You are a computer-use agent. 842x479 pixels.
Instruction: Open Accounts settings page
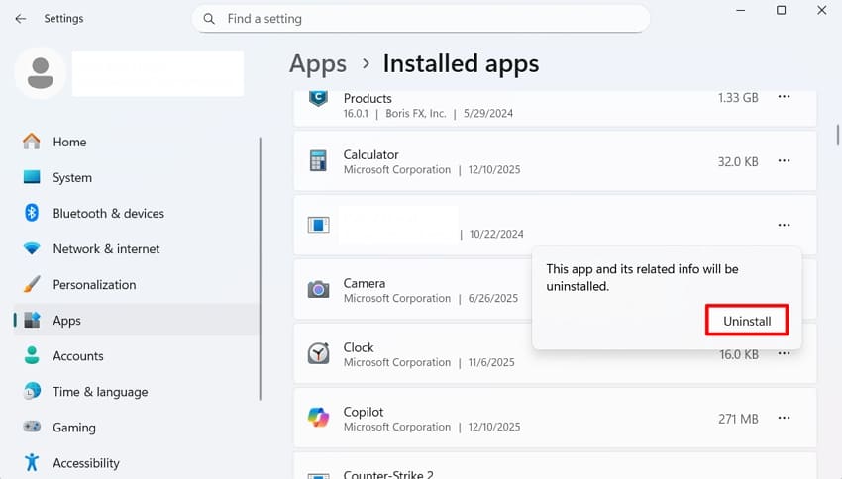77,355
